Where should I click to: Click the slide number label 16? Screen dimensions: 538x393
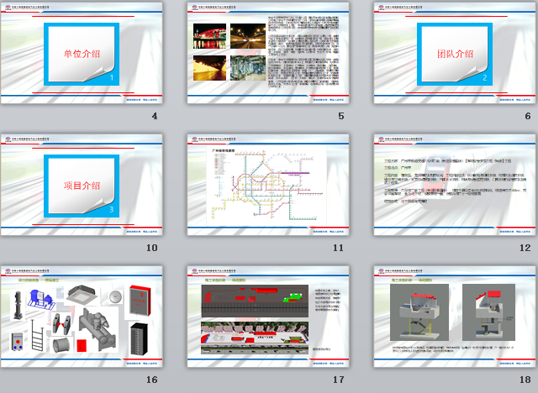152,379
